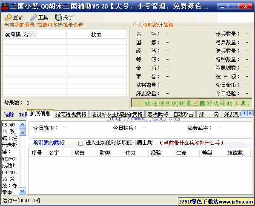Click the 运行中 status bar timer

click(21, 200)
